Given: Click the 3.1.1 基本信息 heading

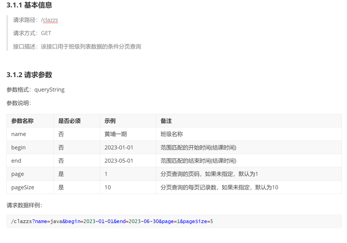Looking at the screenshot, I should point(29,5).
